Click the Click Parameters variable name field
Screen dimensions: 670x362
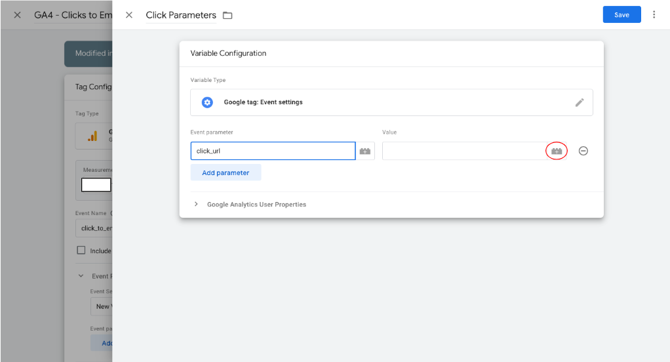(x=181, y=15)
